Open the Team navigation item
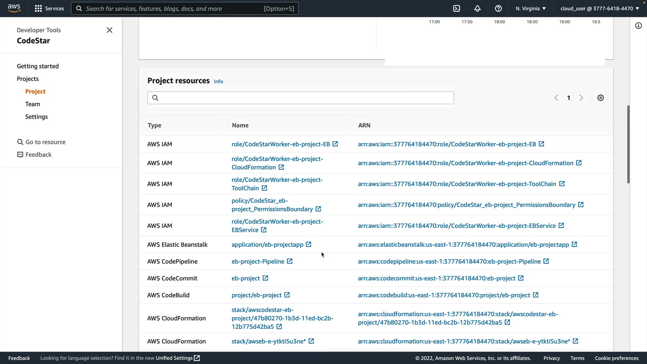 click(x=33, y=104)
